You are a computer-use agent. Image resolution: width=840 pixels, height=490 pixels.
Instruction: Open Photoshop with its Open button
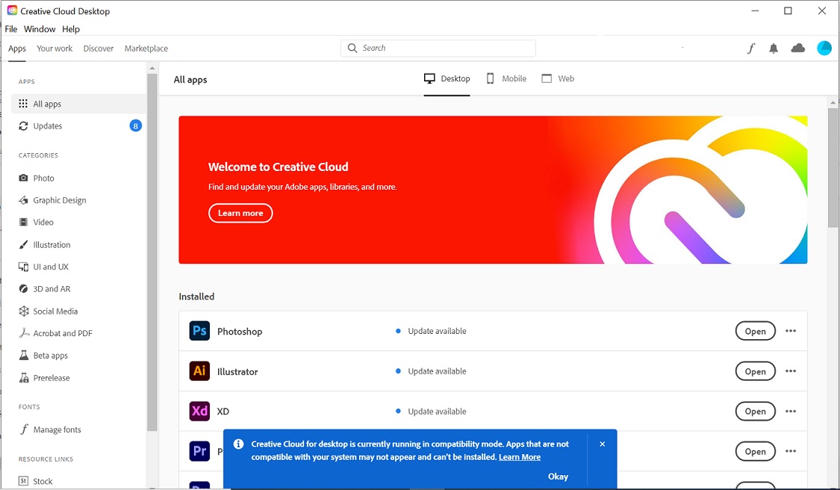(x=756, y=331)
